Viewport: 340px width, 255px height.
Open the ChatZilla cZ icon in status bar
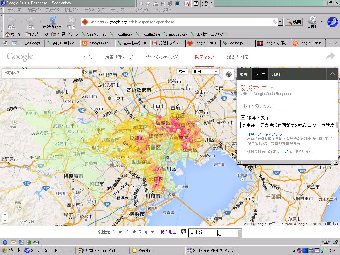[x=36, y=242]
